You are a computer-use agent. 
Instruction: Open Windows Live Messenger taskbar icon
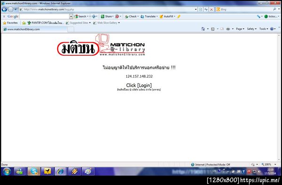20,171
